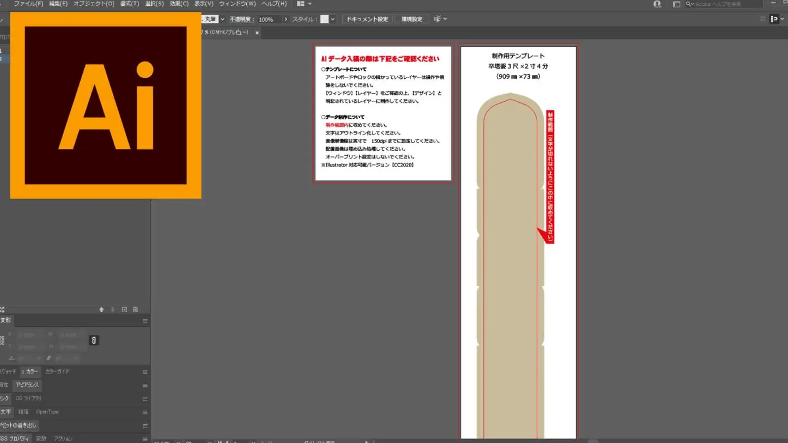Click the X position input field

[30, 335]
